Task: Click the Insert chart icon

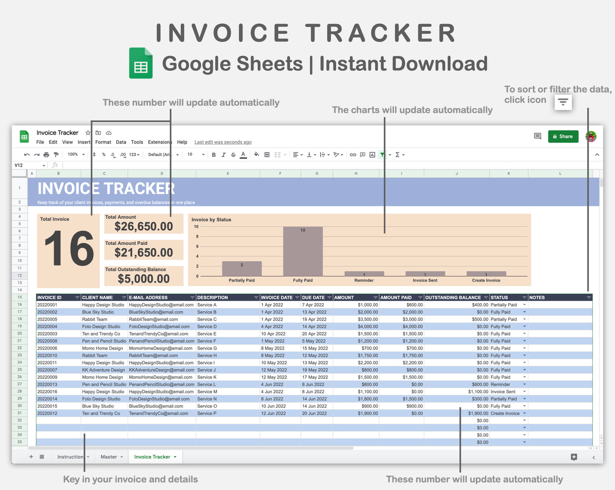Action: coord(372,155)
